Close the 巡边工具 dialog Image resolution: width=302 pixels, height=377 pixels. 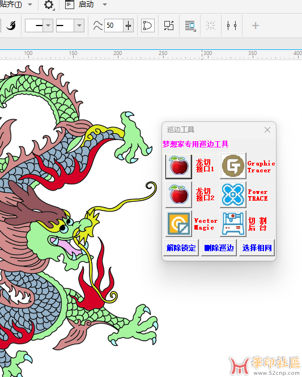pyautogui.click(x=267, y=130)
